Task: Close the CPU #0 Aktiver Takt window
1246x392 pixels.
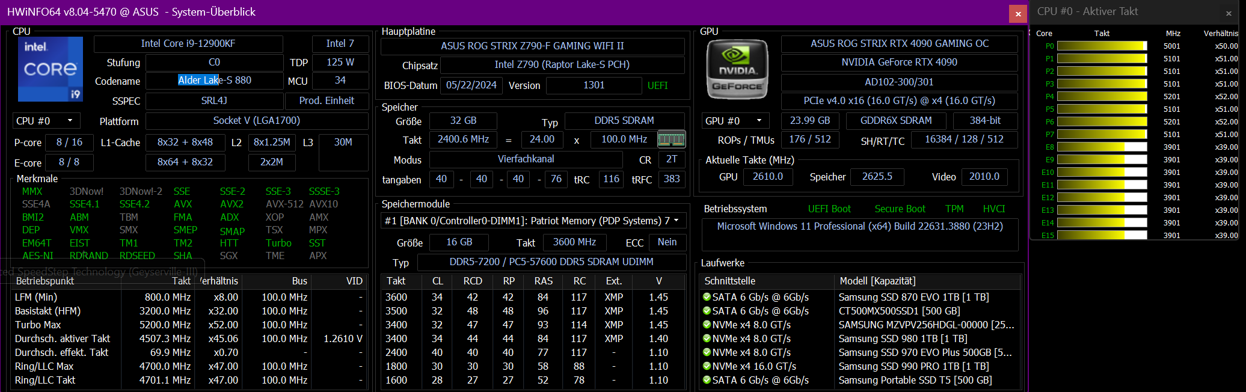Action: [1229, 13]
